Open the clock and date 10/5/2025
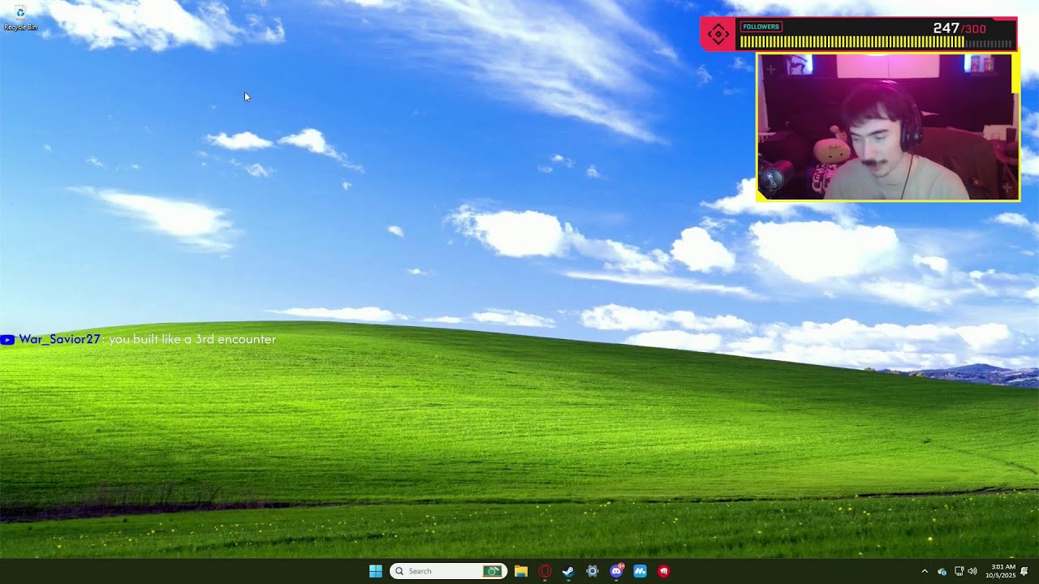 pyautogui.click(x=1001, y=571)
